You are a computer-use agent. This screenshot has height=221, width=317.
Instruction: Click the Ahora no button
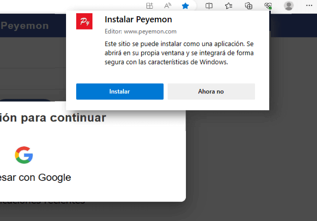pos(211,91)
